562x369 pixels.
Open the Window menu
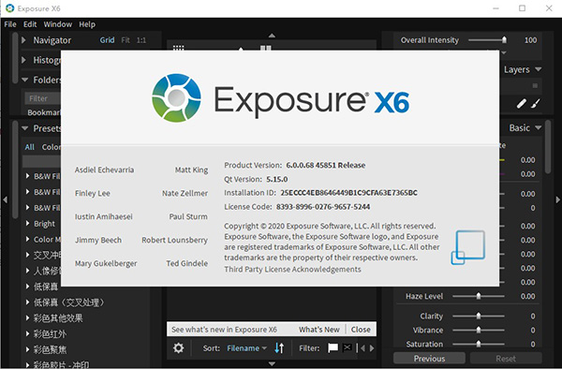click(58, 24)
